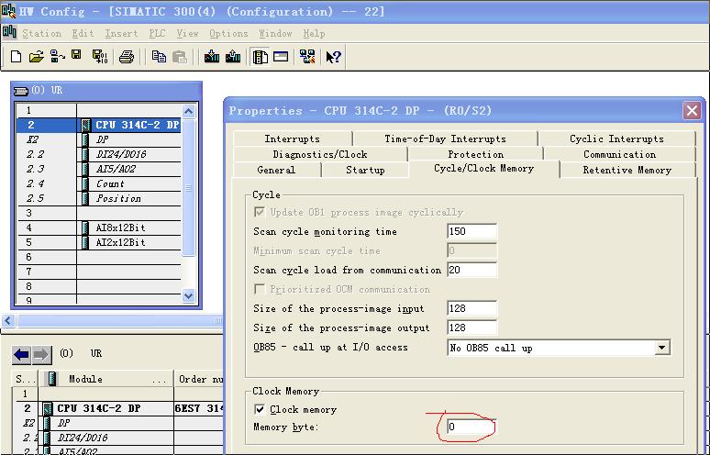Viewport: 710px width, 455px height.
Task: Open the PLC menu
Action: pos(157,34)
